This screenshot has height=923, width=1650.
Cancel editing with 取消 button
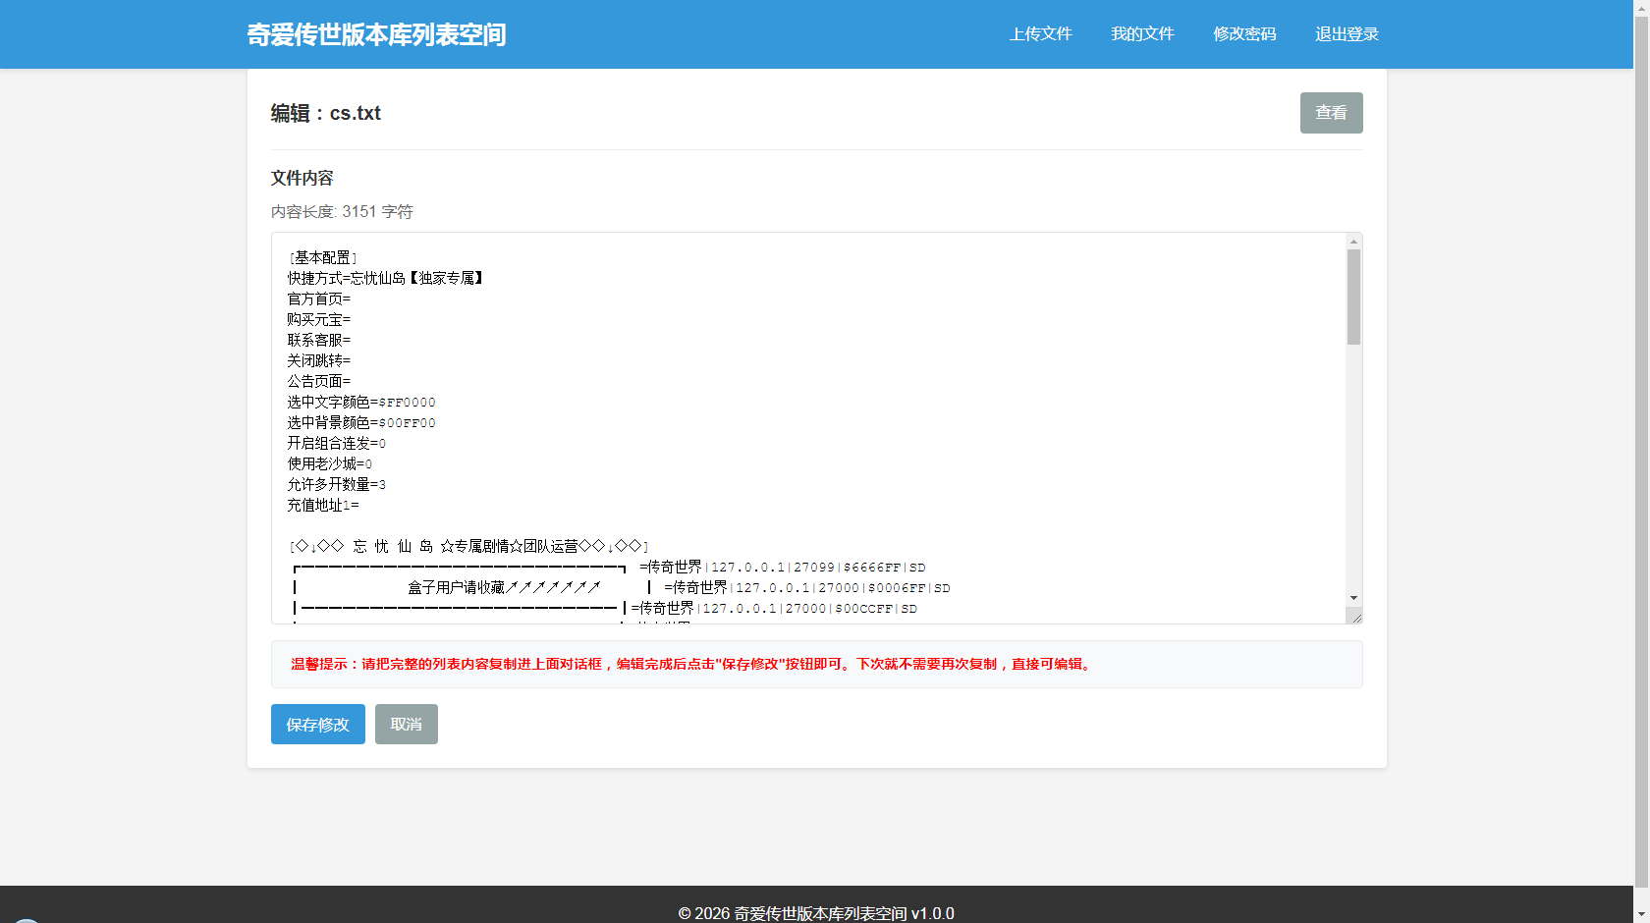(x=406, y=725)
